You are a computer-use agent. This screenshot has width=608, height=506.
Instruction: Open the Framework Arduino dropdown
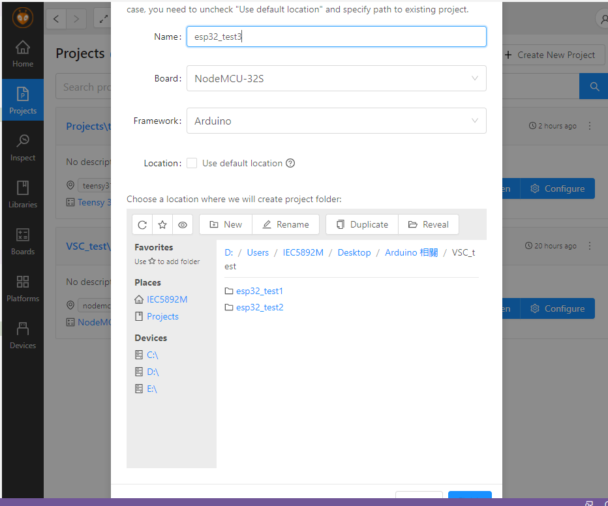[x=336, y=121]
